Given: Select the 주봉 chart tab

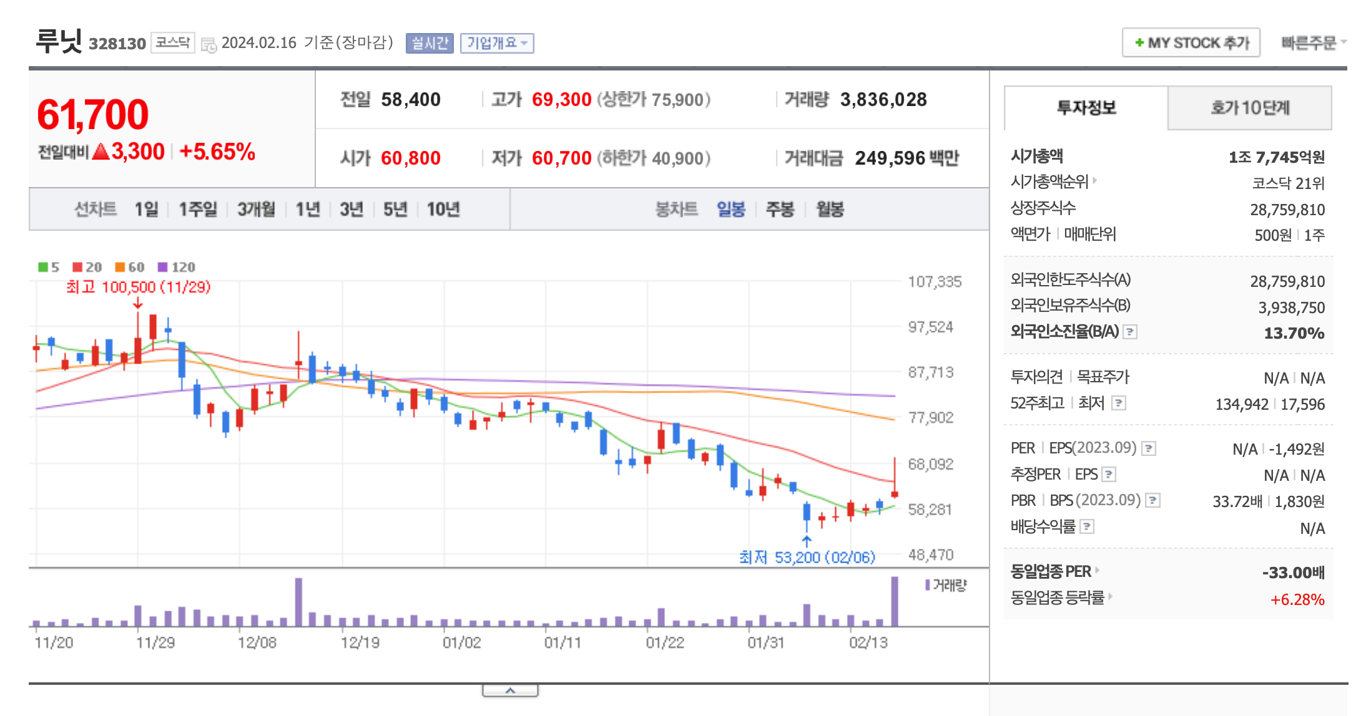Looking at the screenshot, I should (x=779, y=210).
